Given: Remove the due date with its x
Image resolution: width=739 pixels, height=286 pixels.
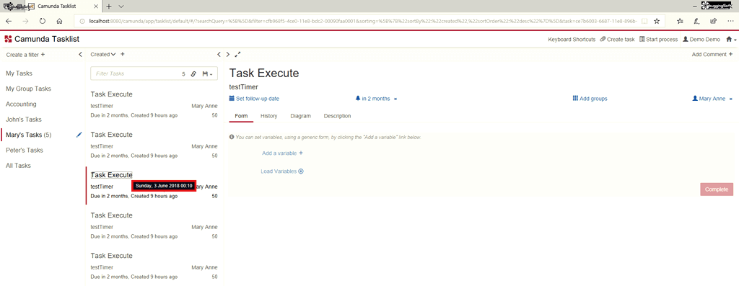Looking at the screenshot, I should click(395, 99).
